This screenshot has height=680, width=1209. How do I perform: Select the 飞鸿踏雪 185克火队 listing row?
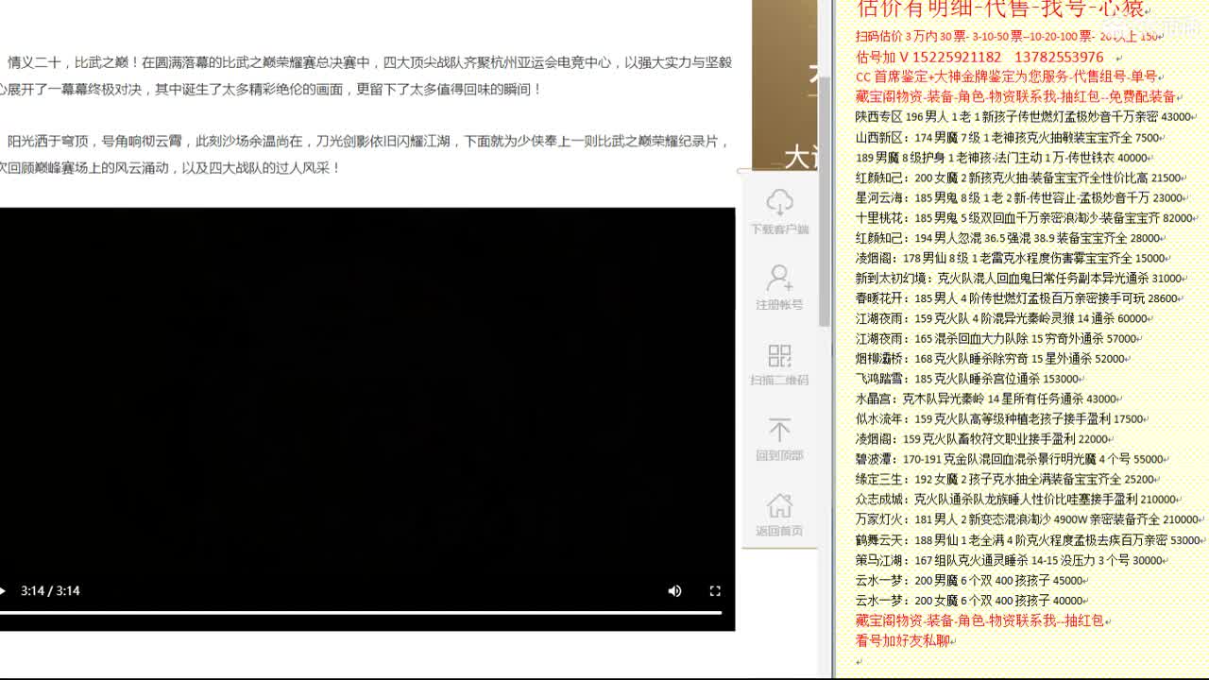point(969,378)
